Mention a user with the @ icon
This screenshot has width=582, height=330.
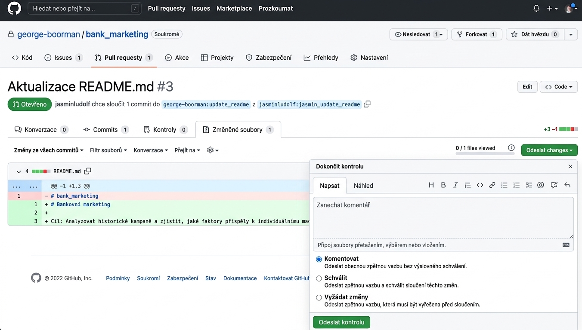tap(541, 185)
